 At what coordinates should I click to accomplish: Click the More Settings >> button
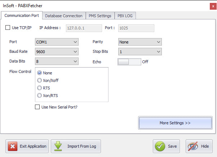(175, 123)
